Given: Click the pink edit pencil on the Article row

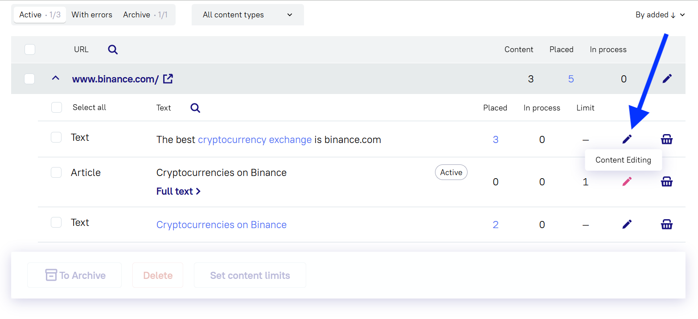Looking at the screenshot, I should (x=627, y=182).
